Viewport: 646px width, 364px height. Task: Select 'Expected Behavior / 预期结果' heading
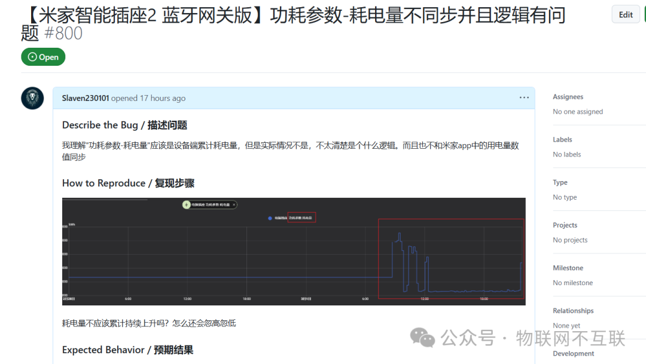tap(128, 350)
